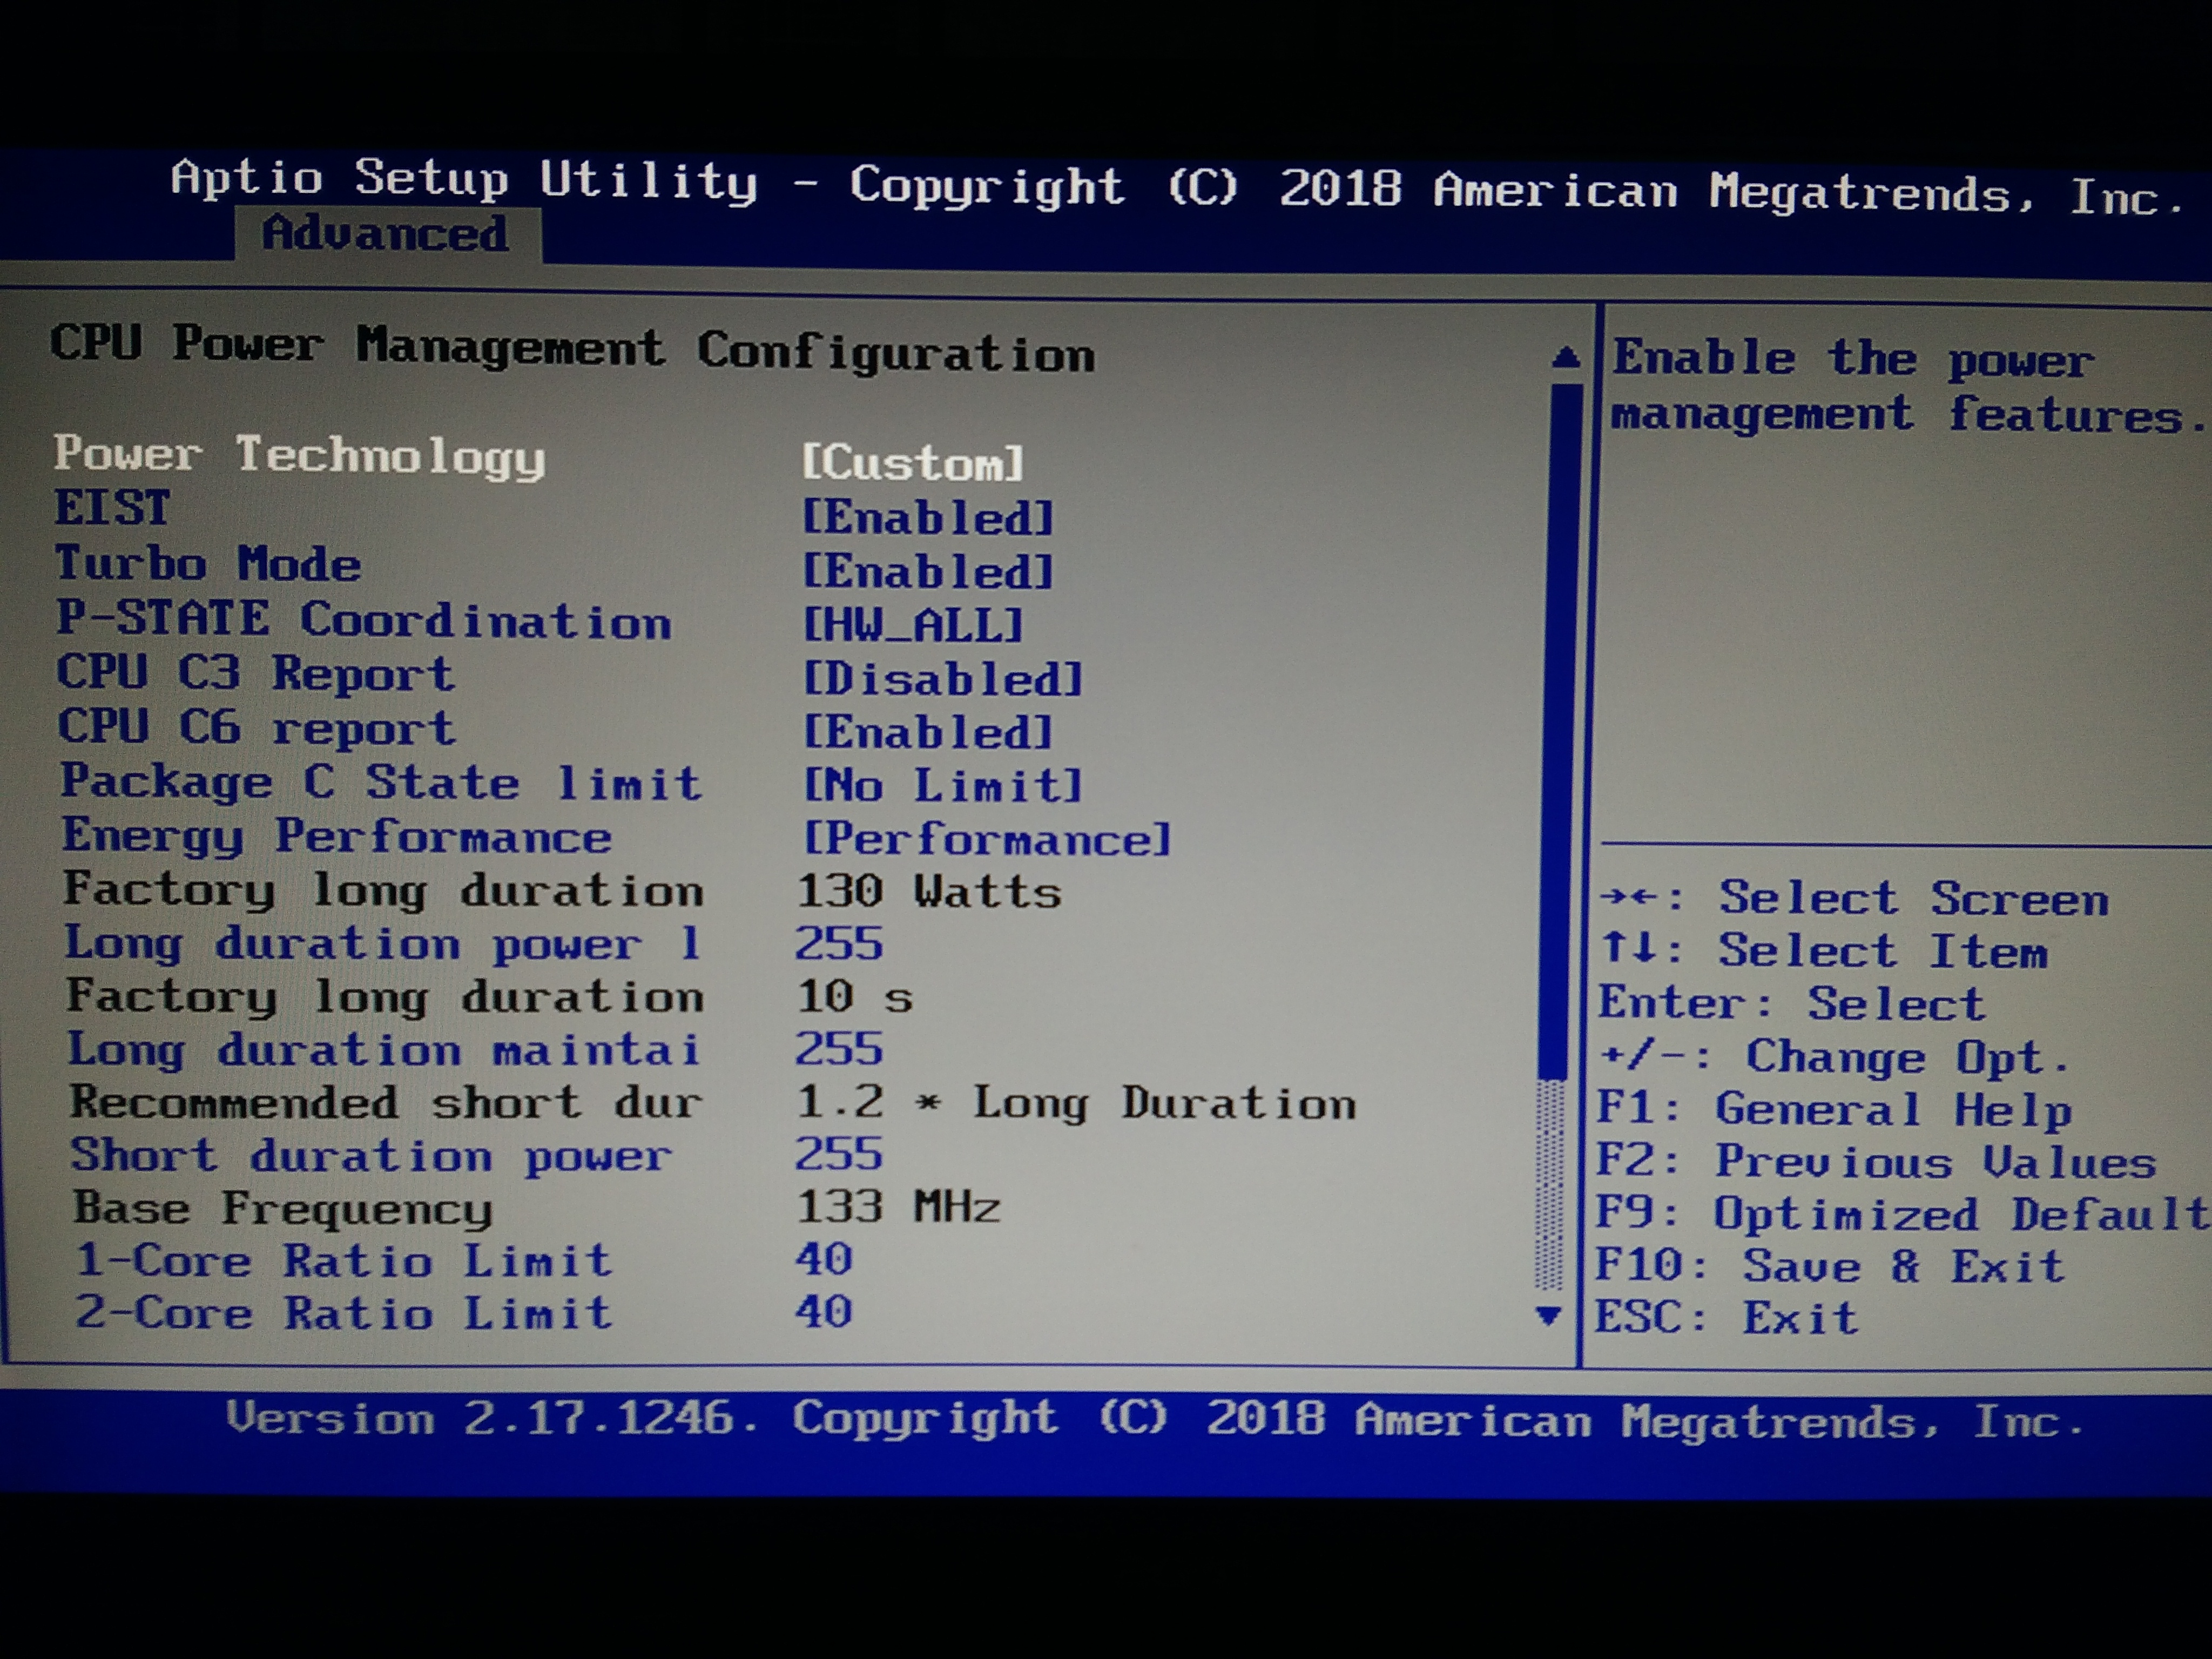Edit Long duration power limit value

pos(839,944)
